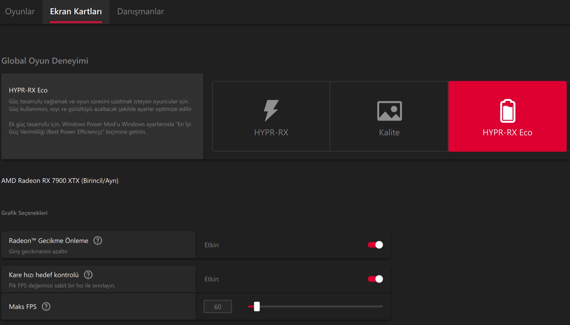This screenshot has height=325, width=570.
Task: Click the AMD Radeon RX 7900 XTX label
Action: coord(60,181)
